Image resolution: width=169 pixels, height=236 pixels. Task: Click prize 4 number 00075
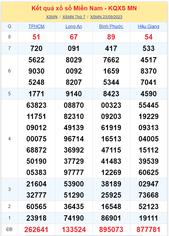pos(36,139)
